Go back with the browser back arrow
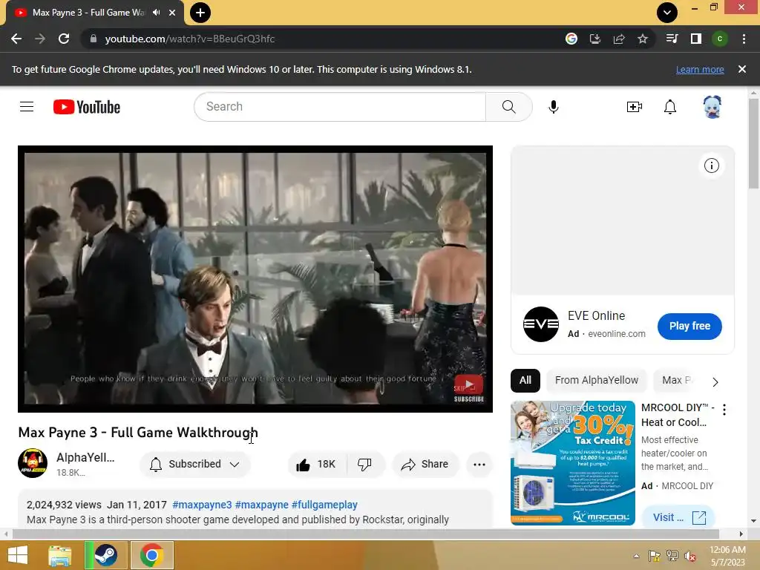Image resolution: width=760 pixels, height=570 pixels. click(x=16, y=39)
